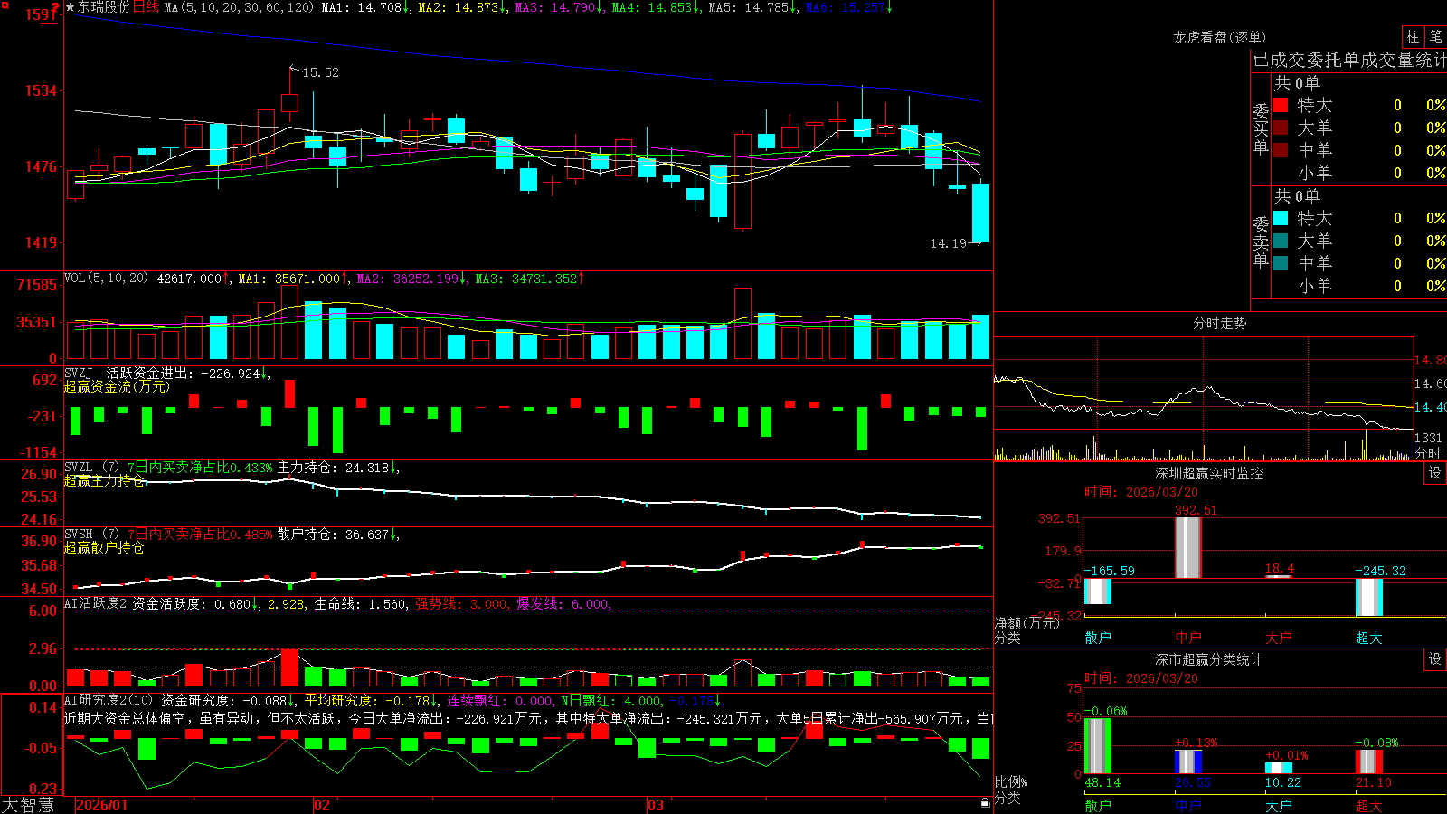Click the small red square icon in top-left corner
Screen dimensions: 1447x814
[x=5, y=5]
